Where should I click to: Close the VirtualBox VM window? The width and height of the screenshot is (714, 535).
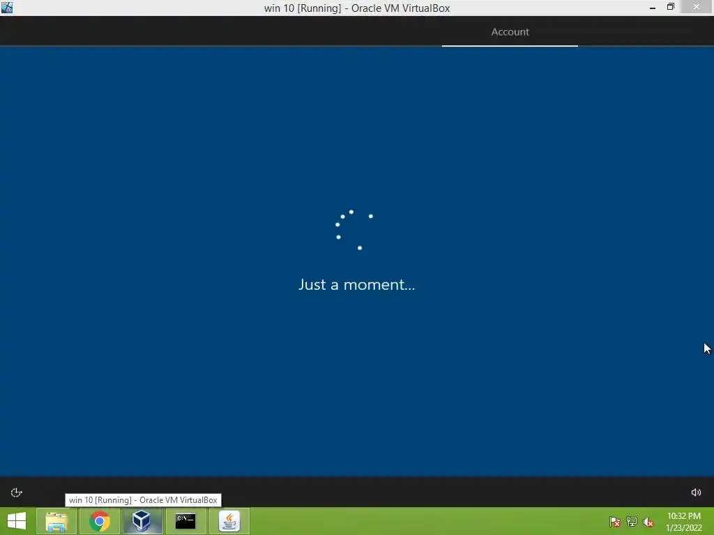click(x=697, y=7)
